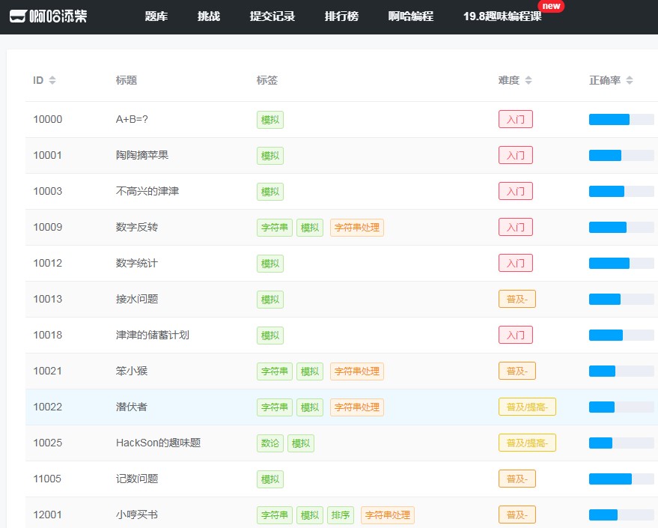Open problem HackSon的趣味题
This screenshot has width=658, height=528.
tap(158, 443)
